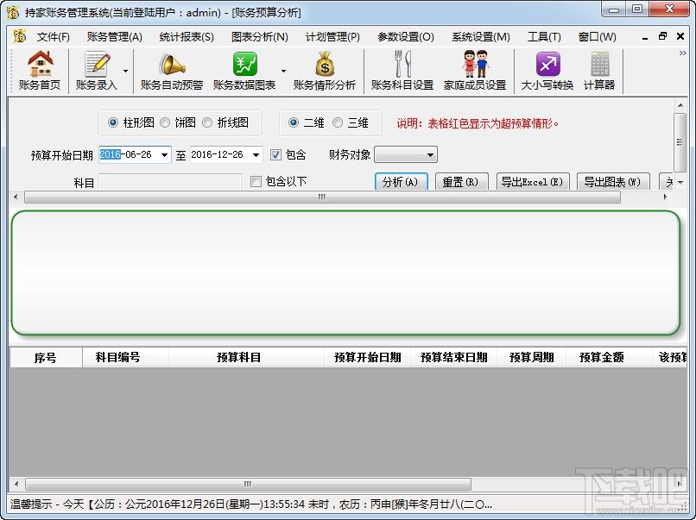The height and width of the screenshot is (520, 696).
Task: Click the 序号 column header
Action: pyautogui.click(x=46, y=357)
